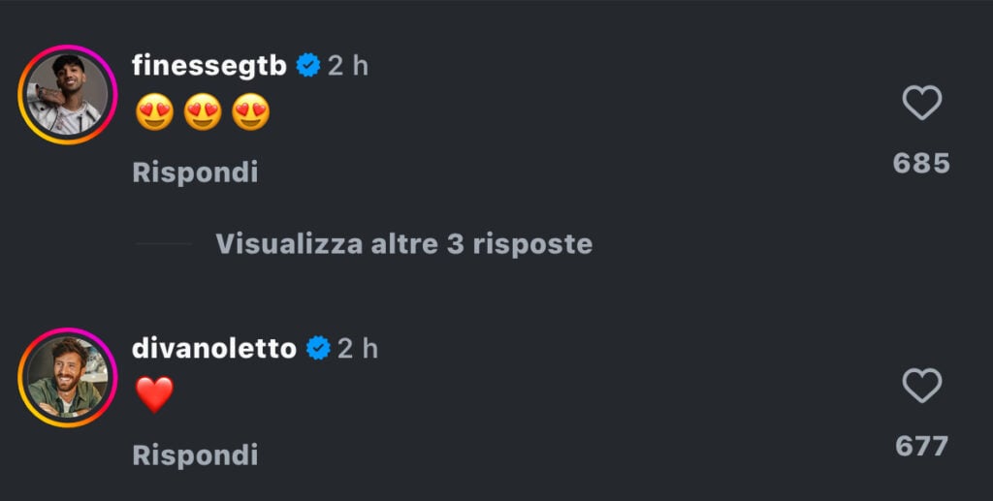Screen dimensions: 993x501
Task: Expand Visualizza altre 3 risposte
Action: 403,243
